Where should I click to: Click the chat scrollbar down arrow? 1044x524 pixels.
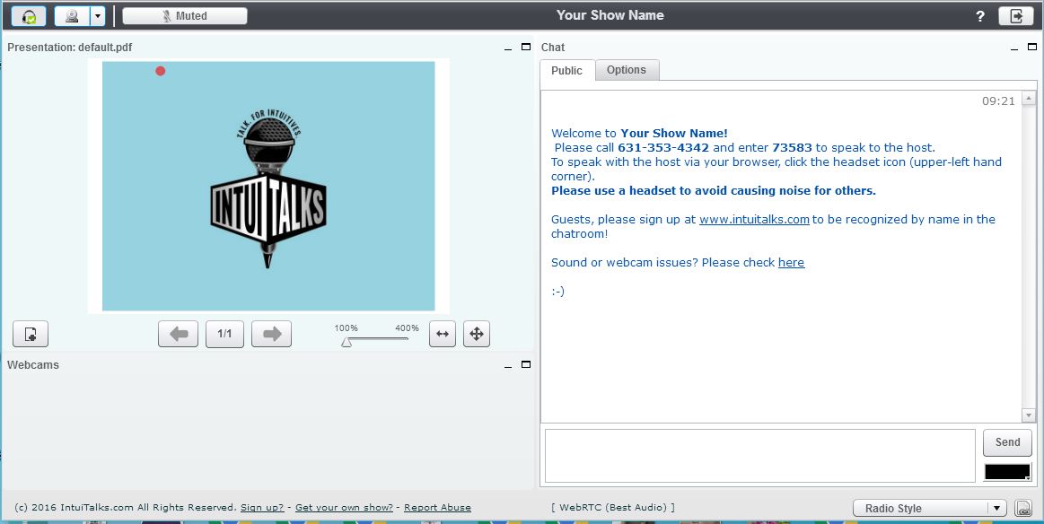[x=1029, y=415]
